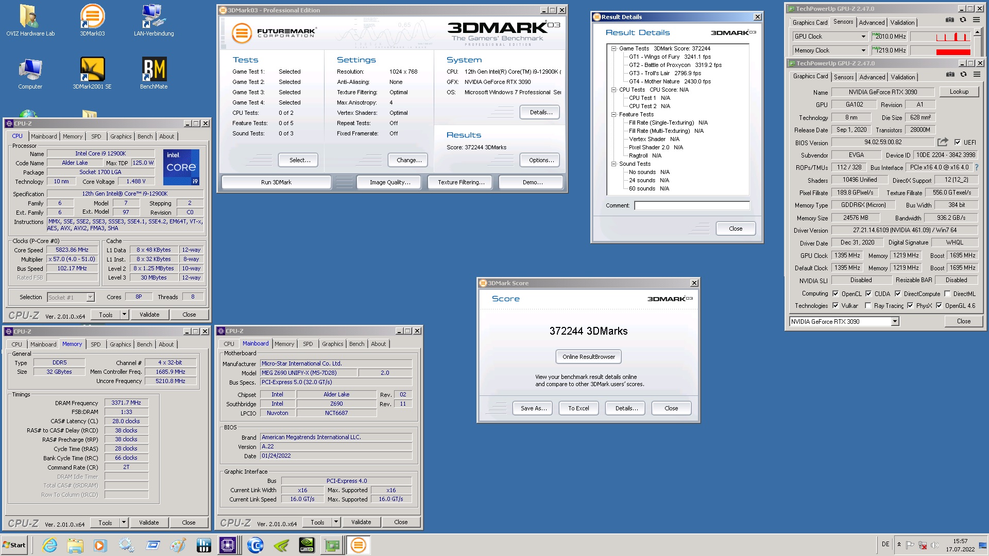
Task: Click Save As in the 3DMark Score window
Action: (533, 408)
